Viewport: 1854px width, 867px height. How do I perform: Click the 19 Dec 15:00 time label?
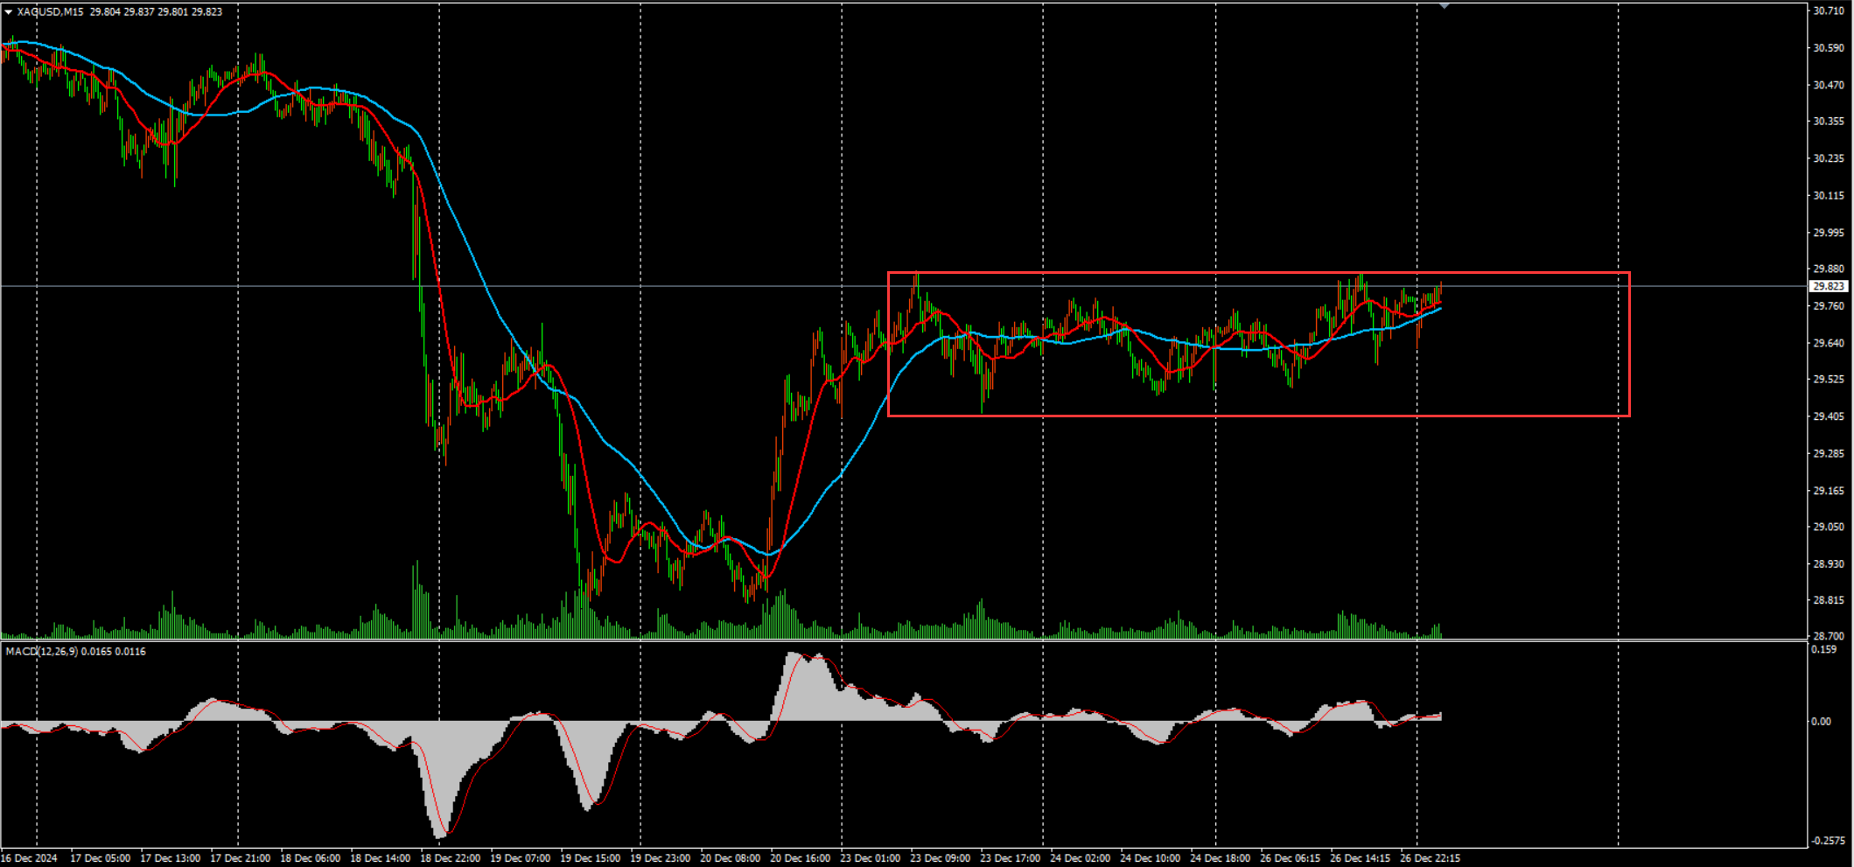(590, 858)
